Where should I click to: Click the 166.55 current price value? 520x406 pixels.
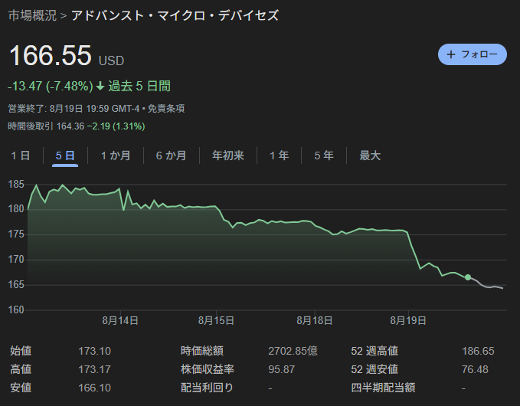51,55
